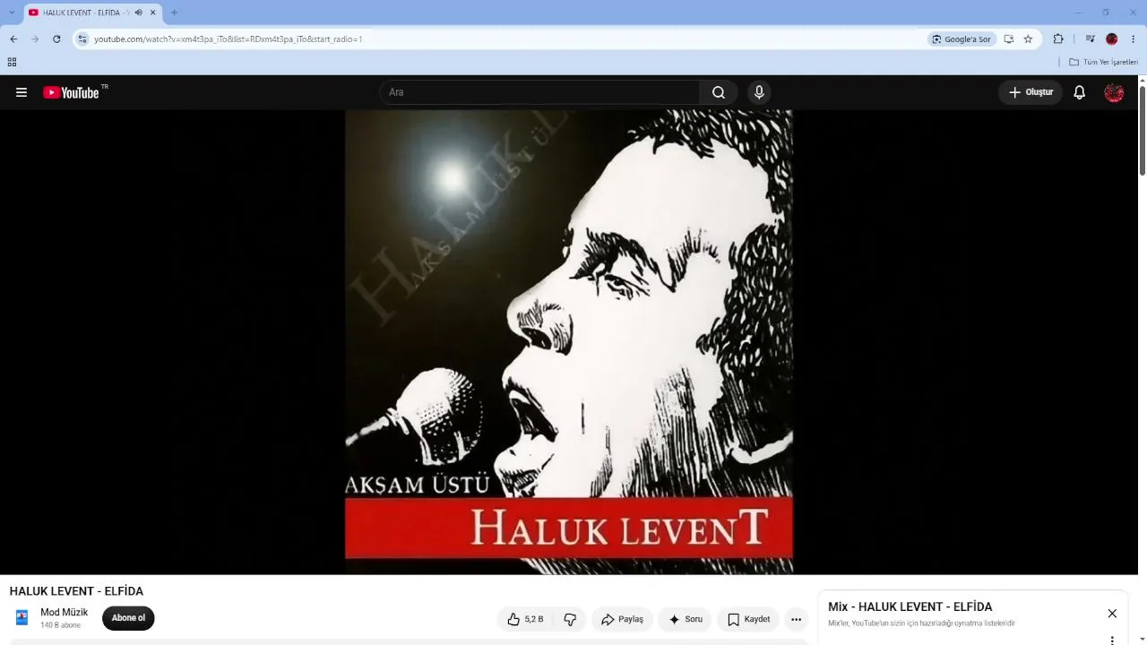
Task: Open the YouTube guide hamburger menu
Action: (22, 92)
